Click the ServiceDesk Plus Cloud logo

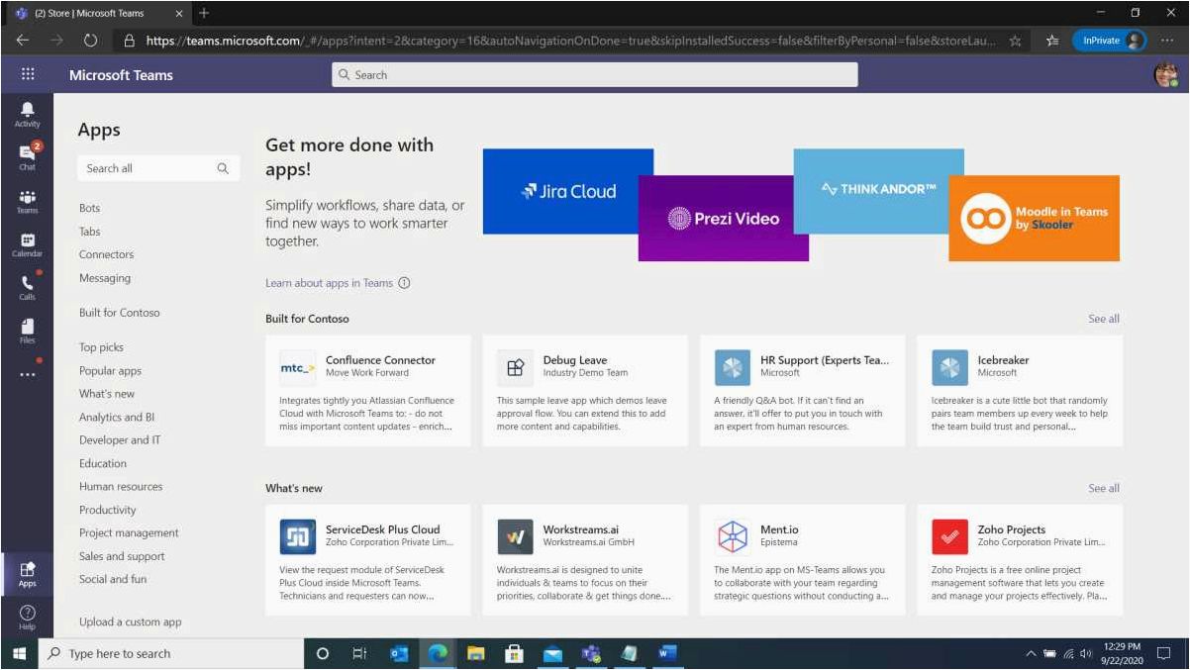tap(298, 536)
